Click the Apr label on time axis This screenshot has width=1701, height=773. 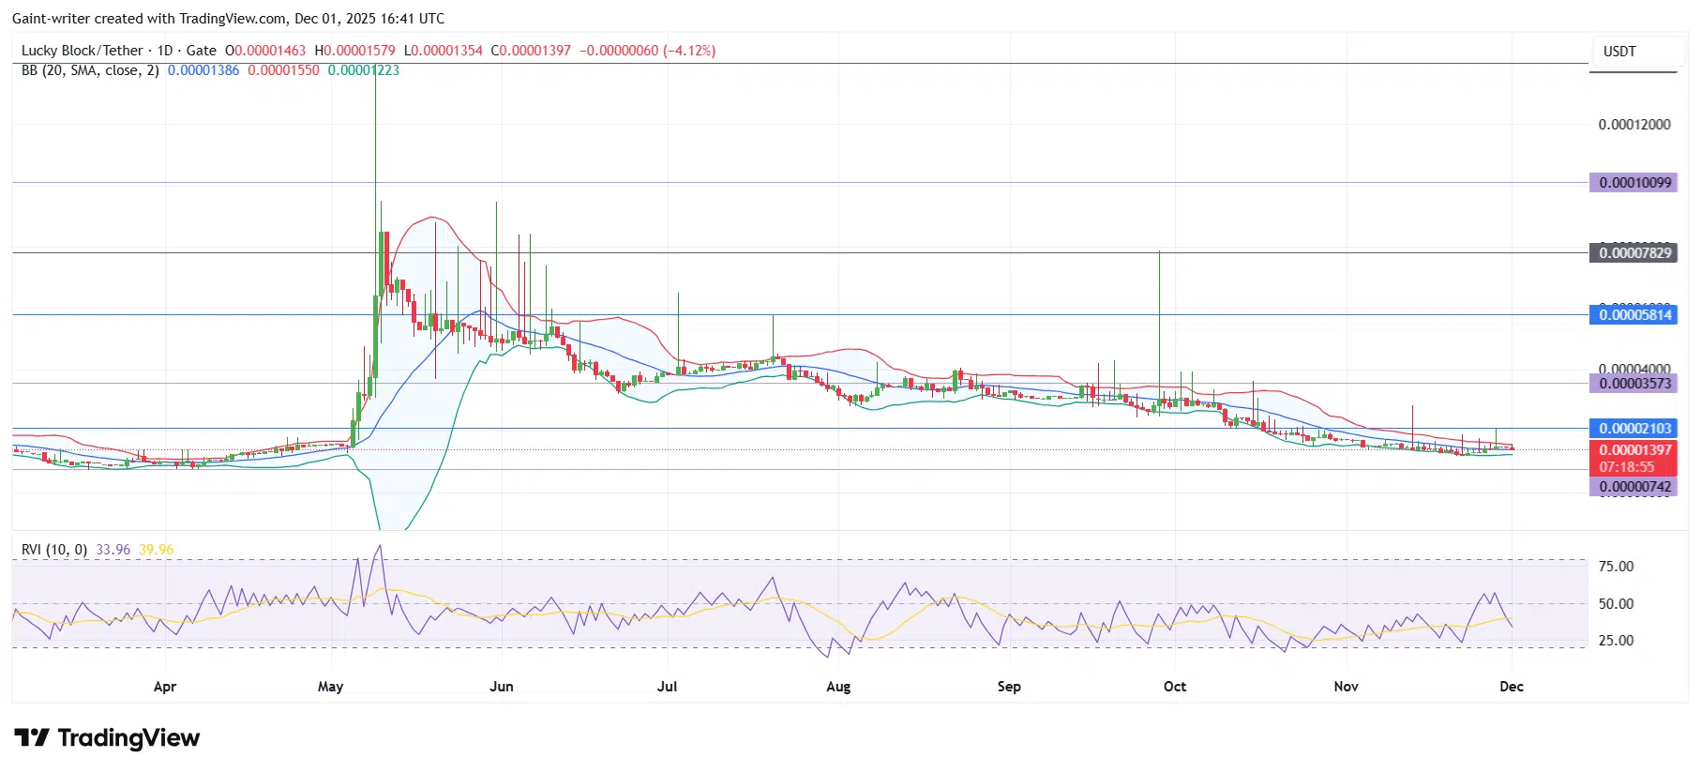pos(165,687)
